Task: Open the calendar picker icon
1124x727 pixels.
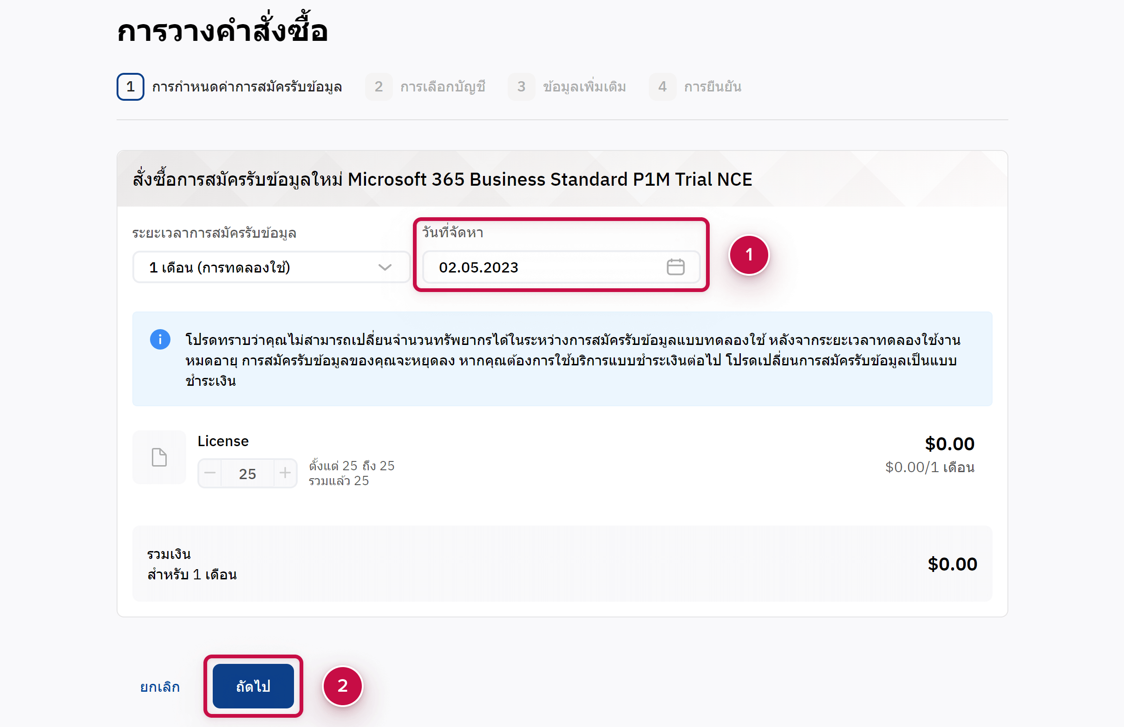Action: point(675,267)
